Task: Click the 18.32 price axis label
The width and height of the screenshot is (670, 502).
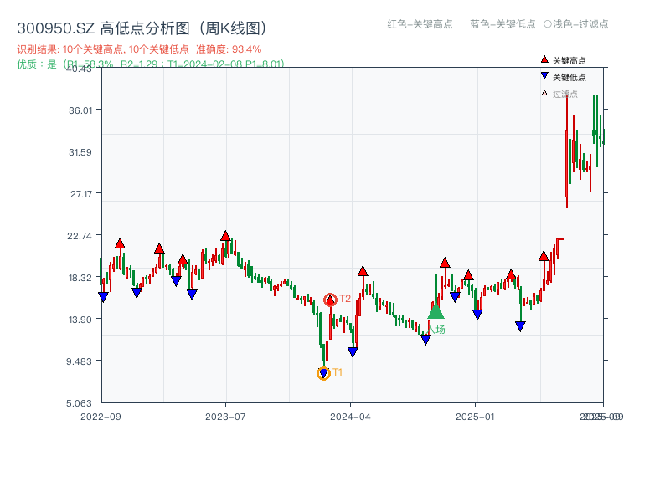Action: point(80,278)
